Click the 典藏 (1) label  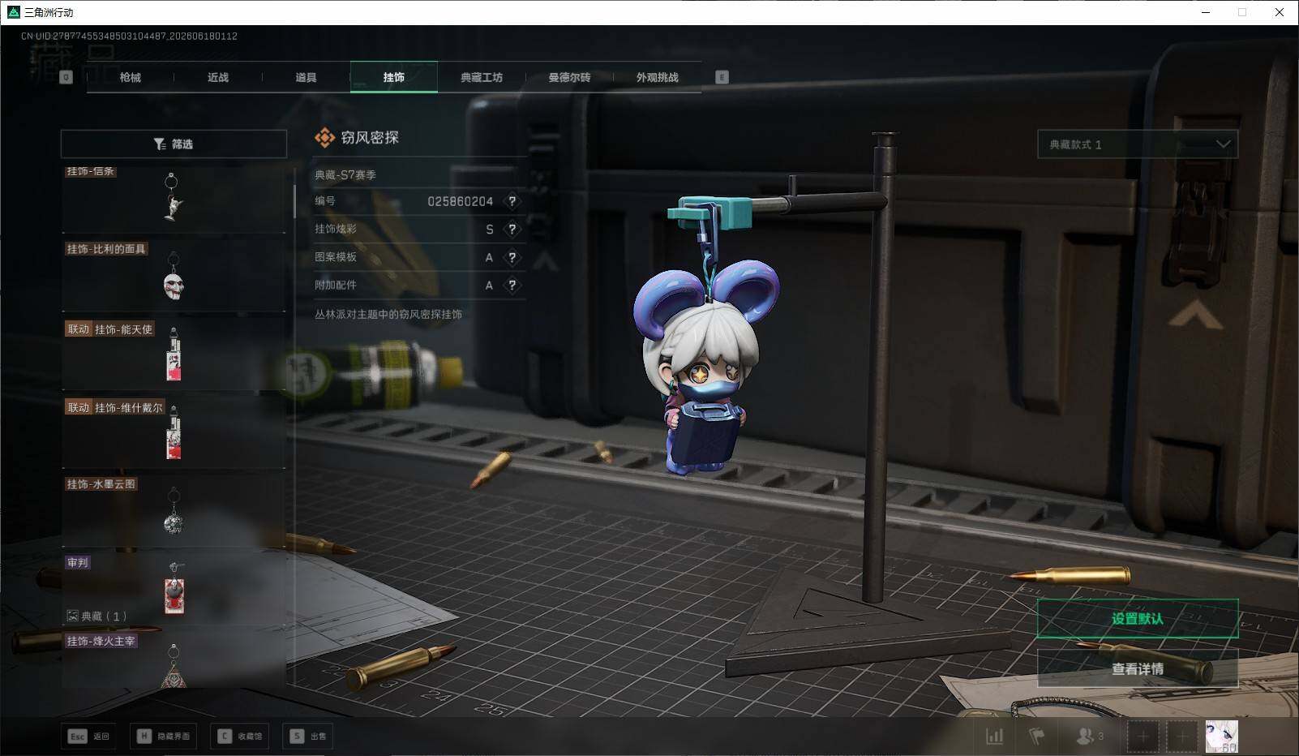tap(96, 616)
